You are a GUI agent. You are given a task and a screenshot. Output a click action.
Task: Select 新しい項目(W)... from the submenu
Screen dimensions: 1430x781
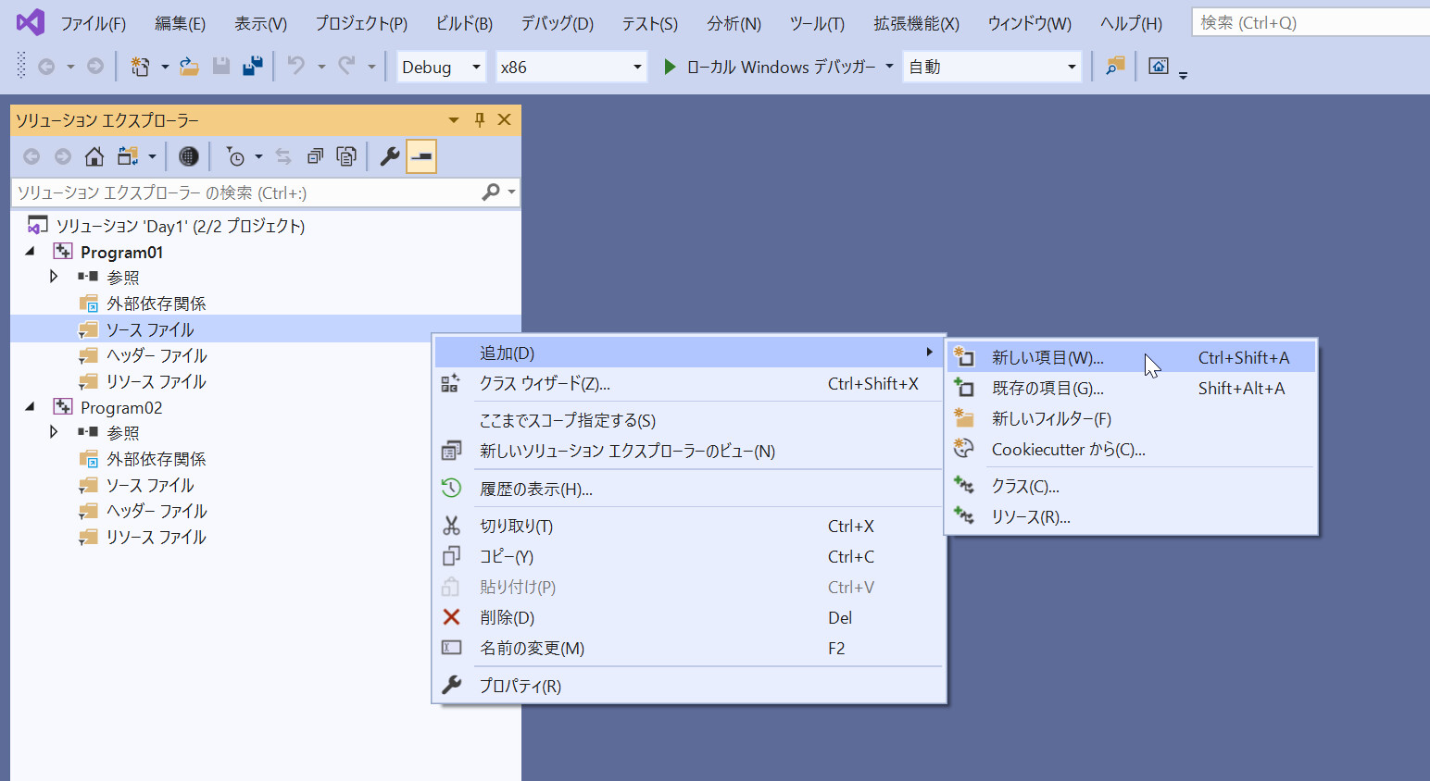tap(1047, 358)
